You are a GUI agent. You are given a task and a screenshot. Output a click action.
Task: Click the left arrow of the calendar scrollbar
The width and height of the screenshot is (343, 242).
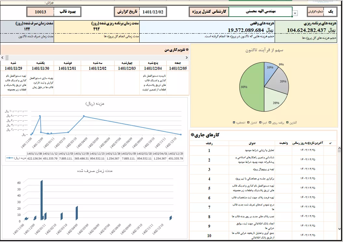click(3, 57)
